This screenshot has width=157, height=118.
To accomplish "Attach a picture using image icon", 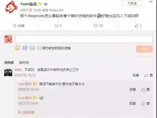I will point(32,48).
